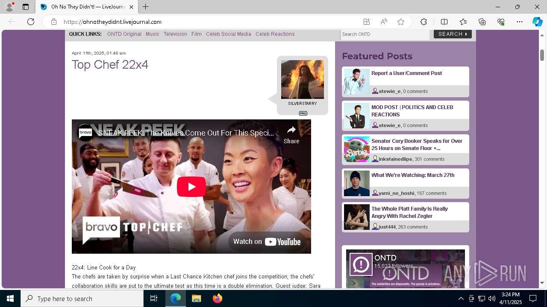Open Television quick link

175,34
